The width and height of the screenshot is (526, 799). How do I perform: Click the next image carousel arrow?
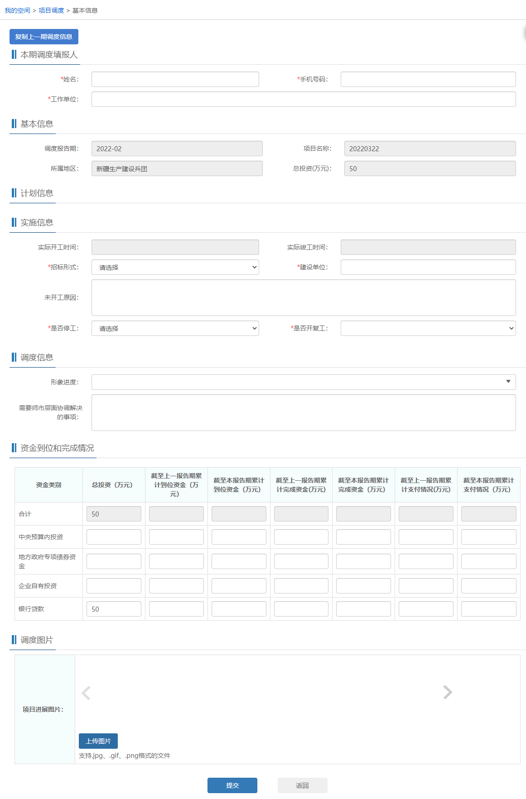coord(447,692)
